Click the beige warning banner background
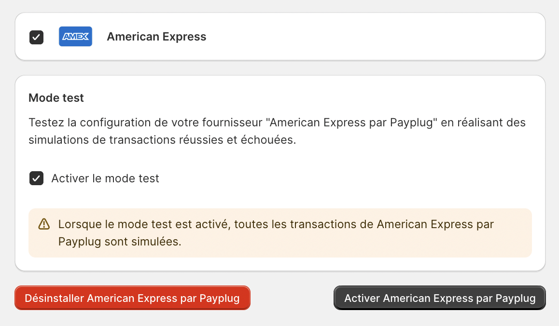The height and width of the screenshot is (326, 559). 386,246
